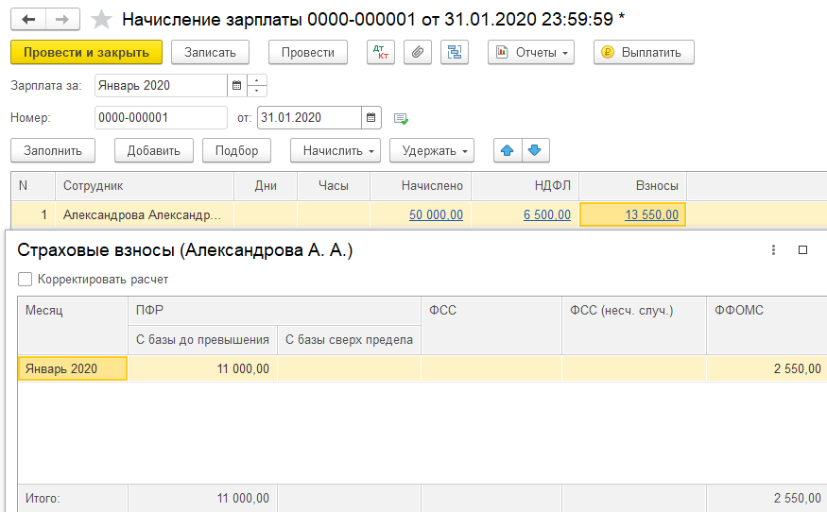Open Отчеты dropdown menu
The height and width of the screenshot is (512, 827).
tap(531, 52)
